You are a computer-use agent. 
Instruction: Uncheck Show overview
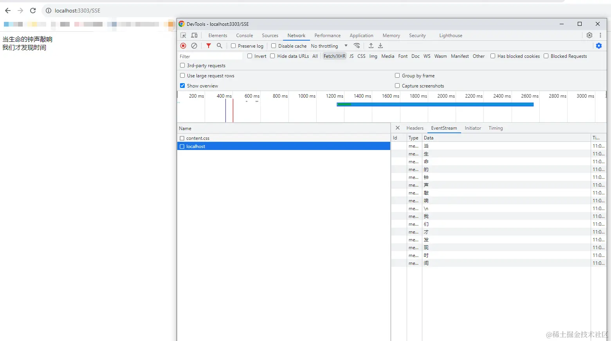click(182, 86)
